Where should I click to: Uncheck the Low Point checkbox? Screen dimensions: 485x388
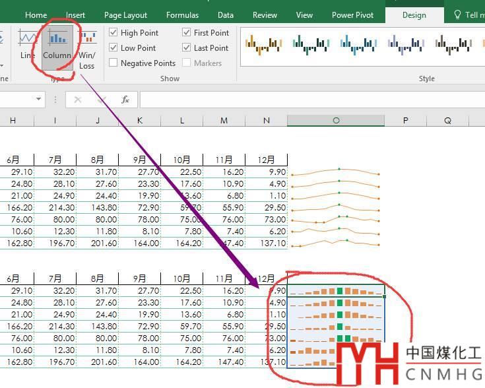point(114,48)
